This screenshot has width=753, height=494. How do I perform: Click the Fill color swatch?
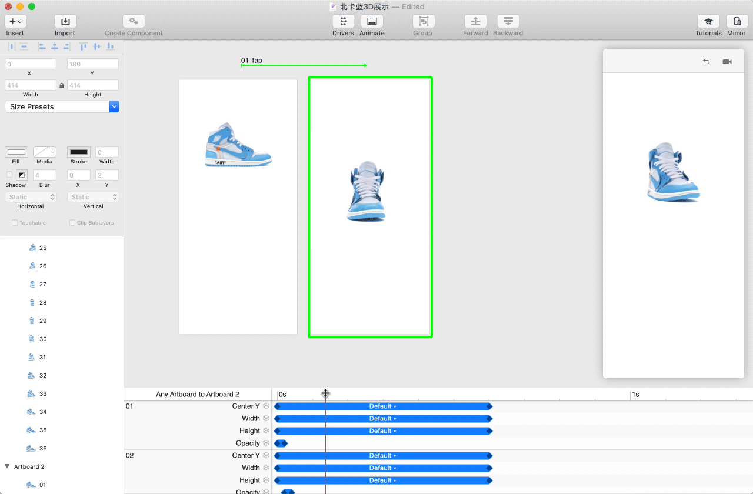(16, 152)
